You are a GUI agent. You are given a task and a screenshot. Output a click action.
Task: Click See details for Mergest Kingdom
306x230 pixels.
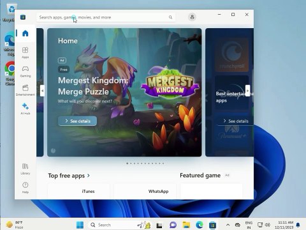click(78, 121)
